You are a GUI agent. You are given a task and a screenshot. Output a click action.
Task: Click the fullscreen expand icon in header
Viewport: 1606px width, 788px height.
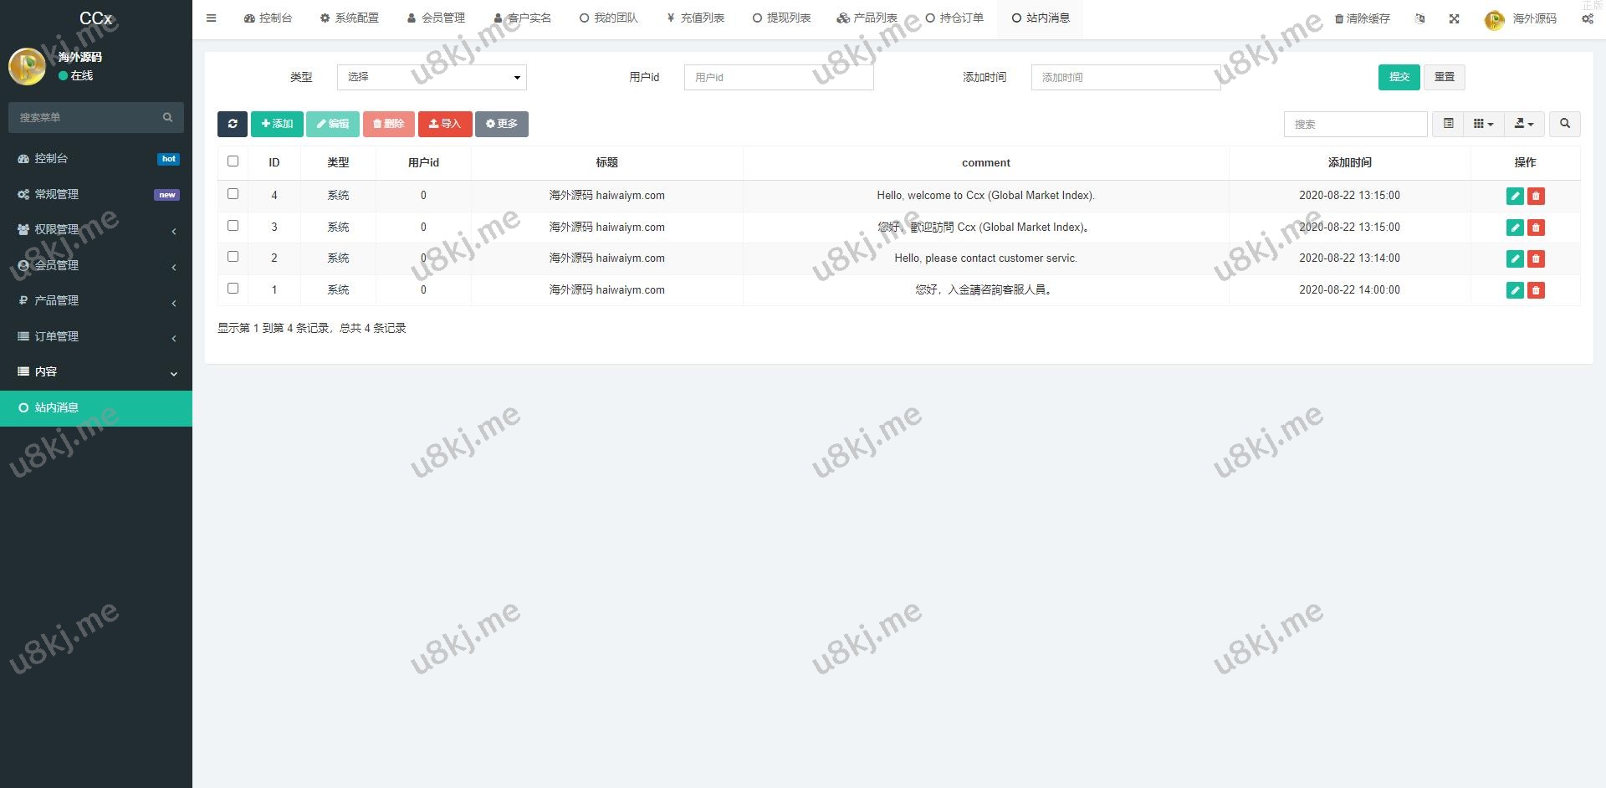pyautogui.click(x=1455, y=18)
